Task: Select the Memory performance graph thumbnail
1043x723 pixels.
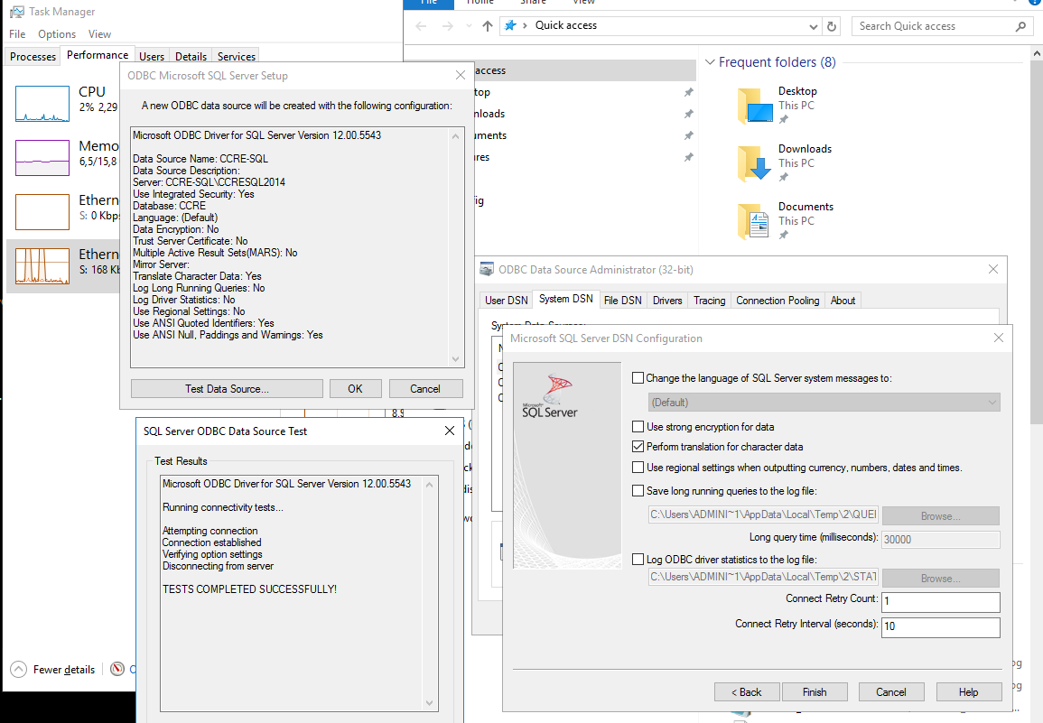Action: click(42, 158)
